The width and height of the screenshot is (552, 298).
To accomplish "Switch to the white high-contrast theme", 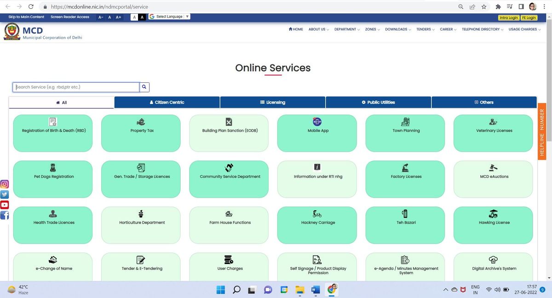I will click(134, 17).
